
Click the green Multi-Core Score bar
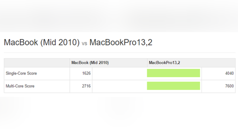tap(173, 86)
